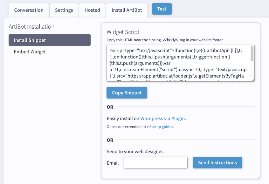Click the Widget Script heading
Screen dimensions: 269x184
pos(123,32)
